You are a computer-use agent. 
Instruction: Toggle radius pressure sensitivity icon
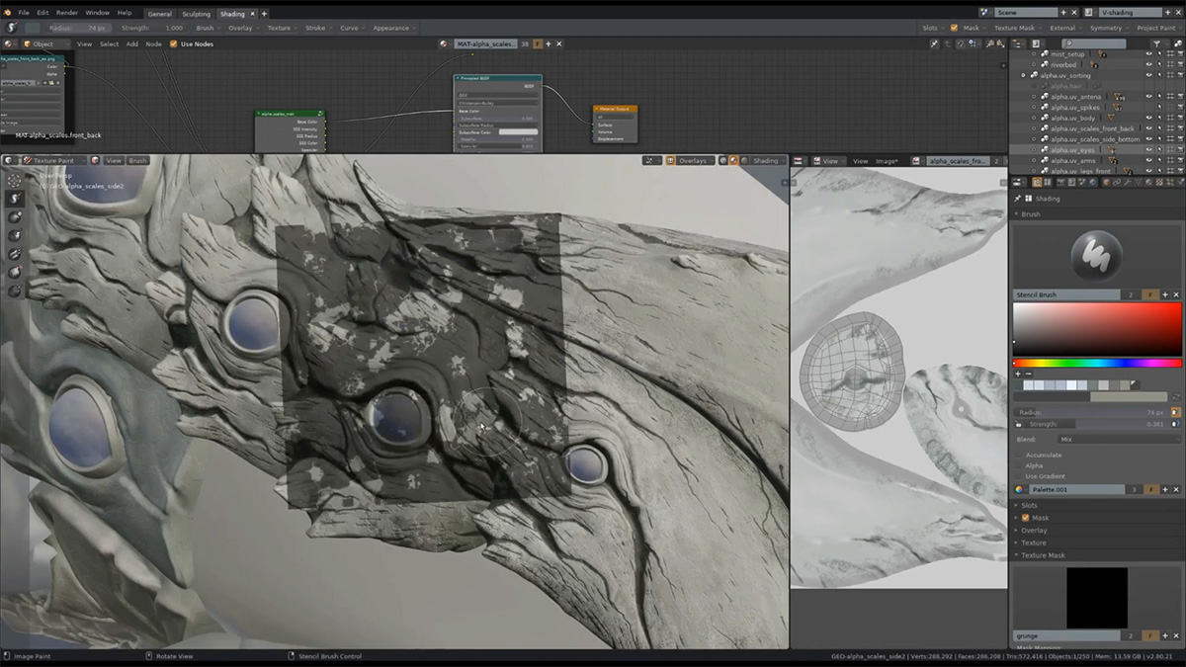point(1175,412)
